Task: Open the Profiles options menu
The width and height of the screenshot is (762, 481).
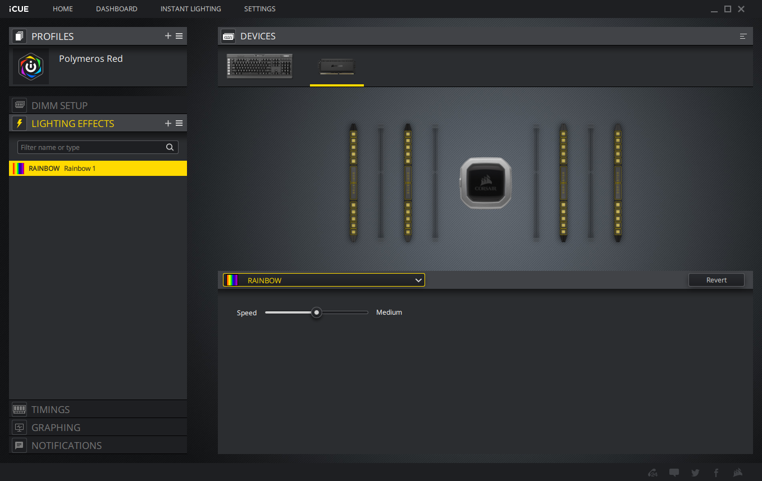Action: pos(179,36)
